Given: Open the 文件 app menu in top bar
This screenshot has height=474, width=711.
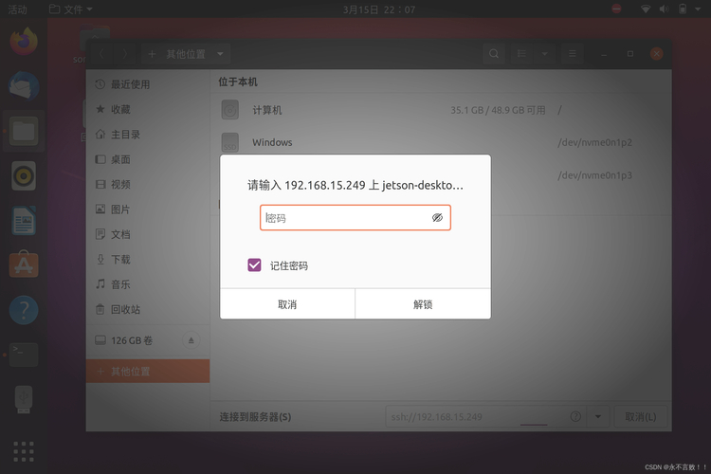Looking at the screenshot, I should coord(71,9).
